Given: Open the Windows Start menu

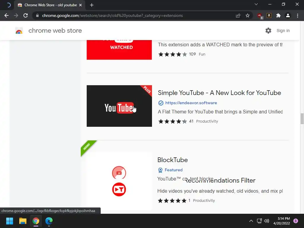Looking at the screenshot, I should click(9, 221).
